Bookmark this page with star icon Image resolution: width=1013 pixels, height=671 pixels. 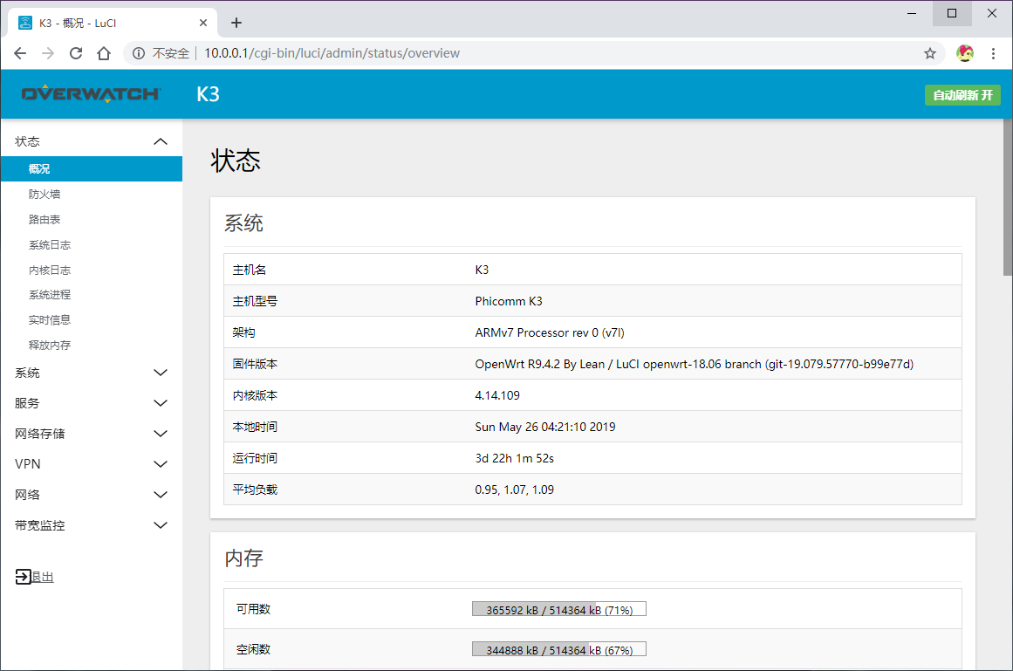(x=930, y=53)
